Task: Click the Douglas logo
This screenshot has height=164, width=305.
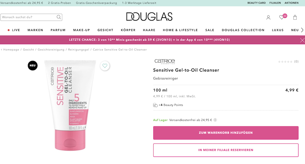Action: click(150, 16)
